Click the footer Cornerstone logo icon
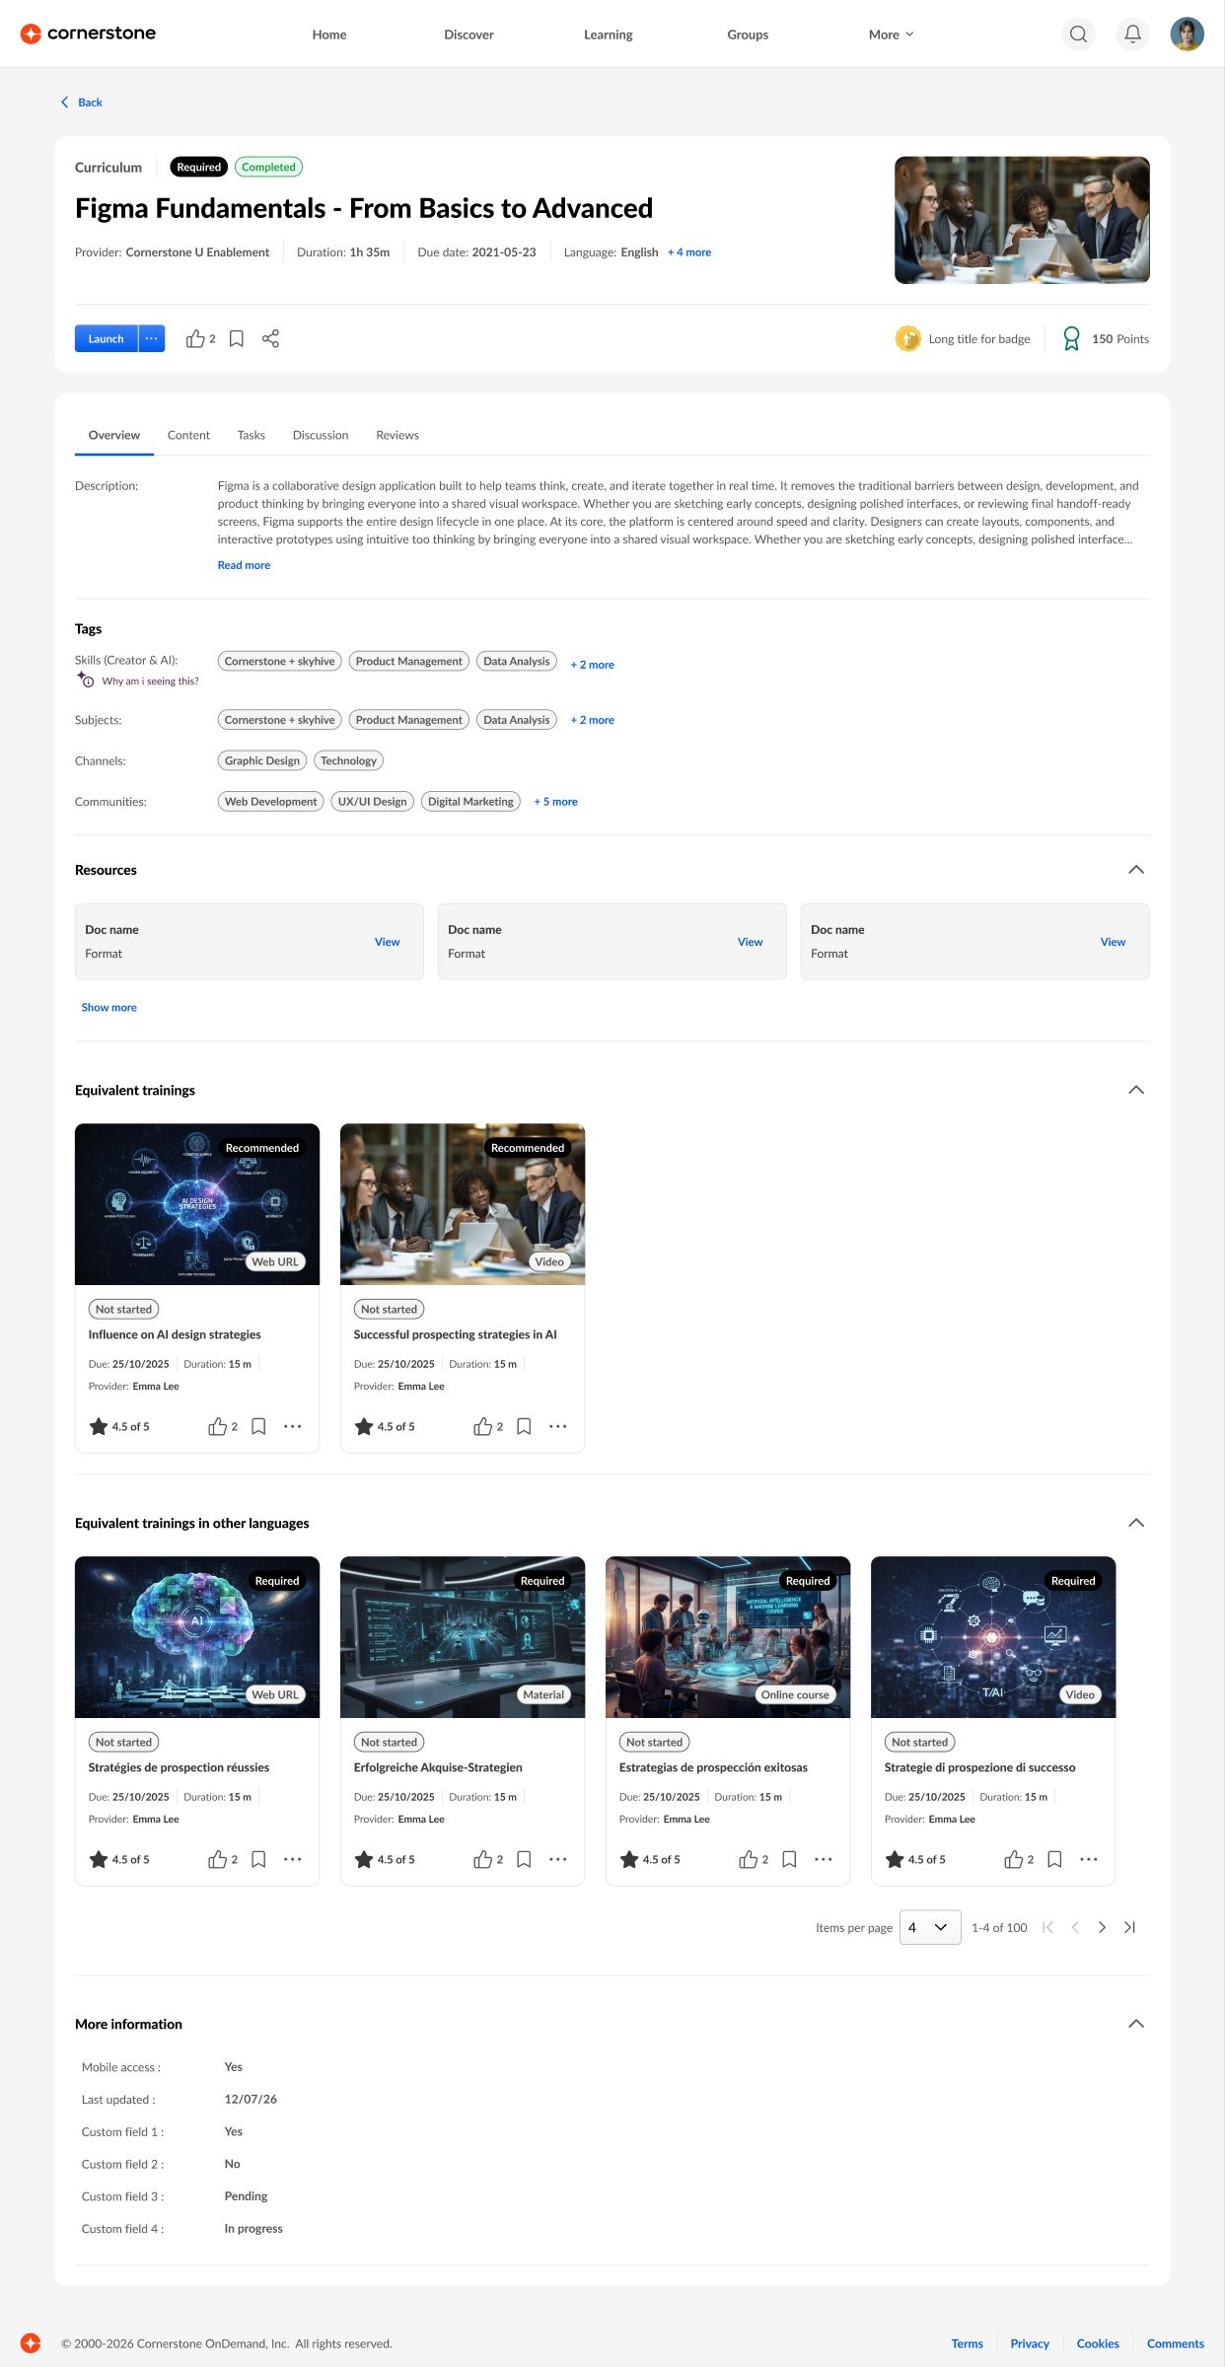Viewport: 1225px width, 2367px height. point(31,2342)
